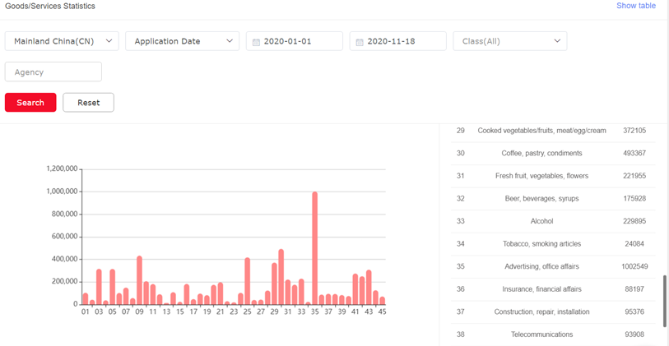Click the start date field 2020-01-01
669x346 pixels.
(295, 41)
